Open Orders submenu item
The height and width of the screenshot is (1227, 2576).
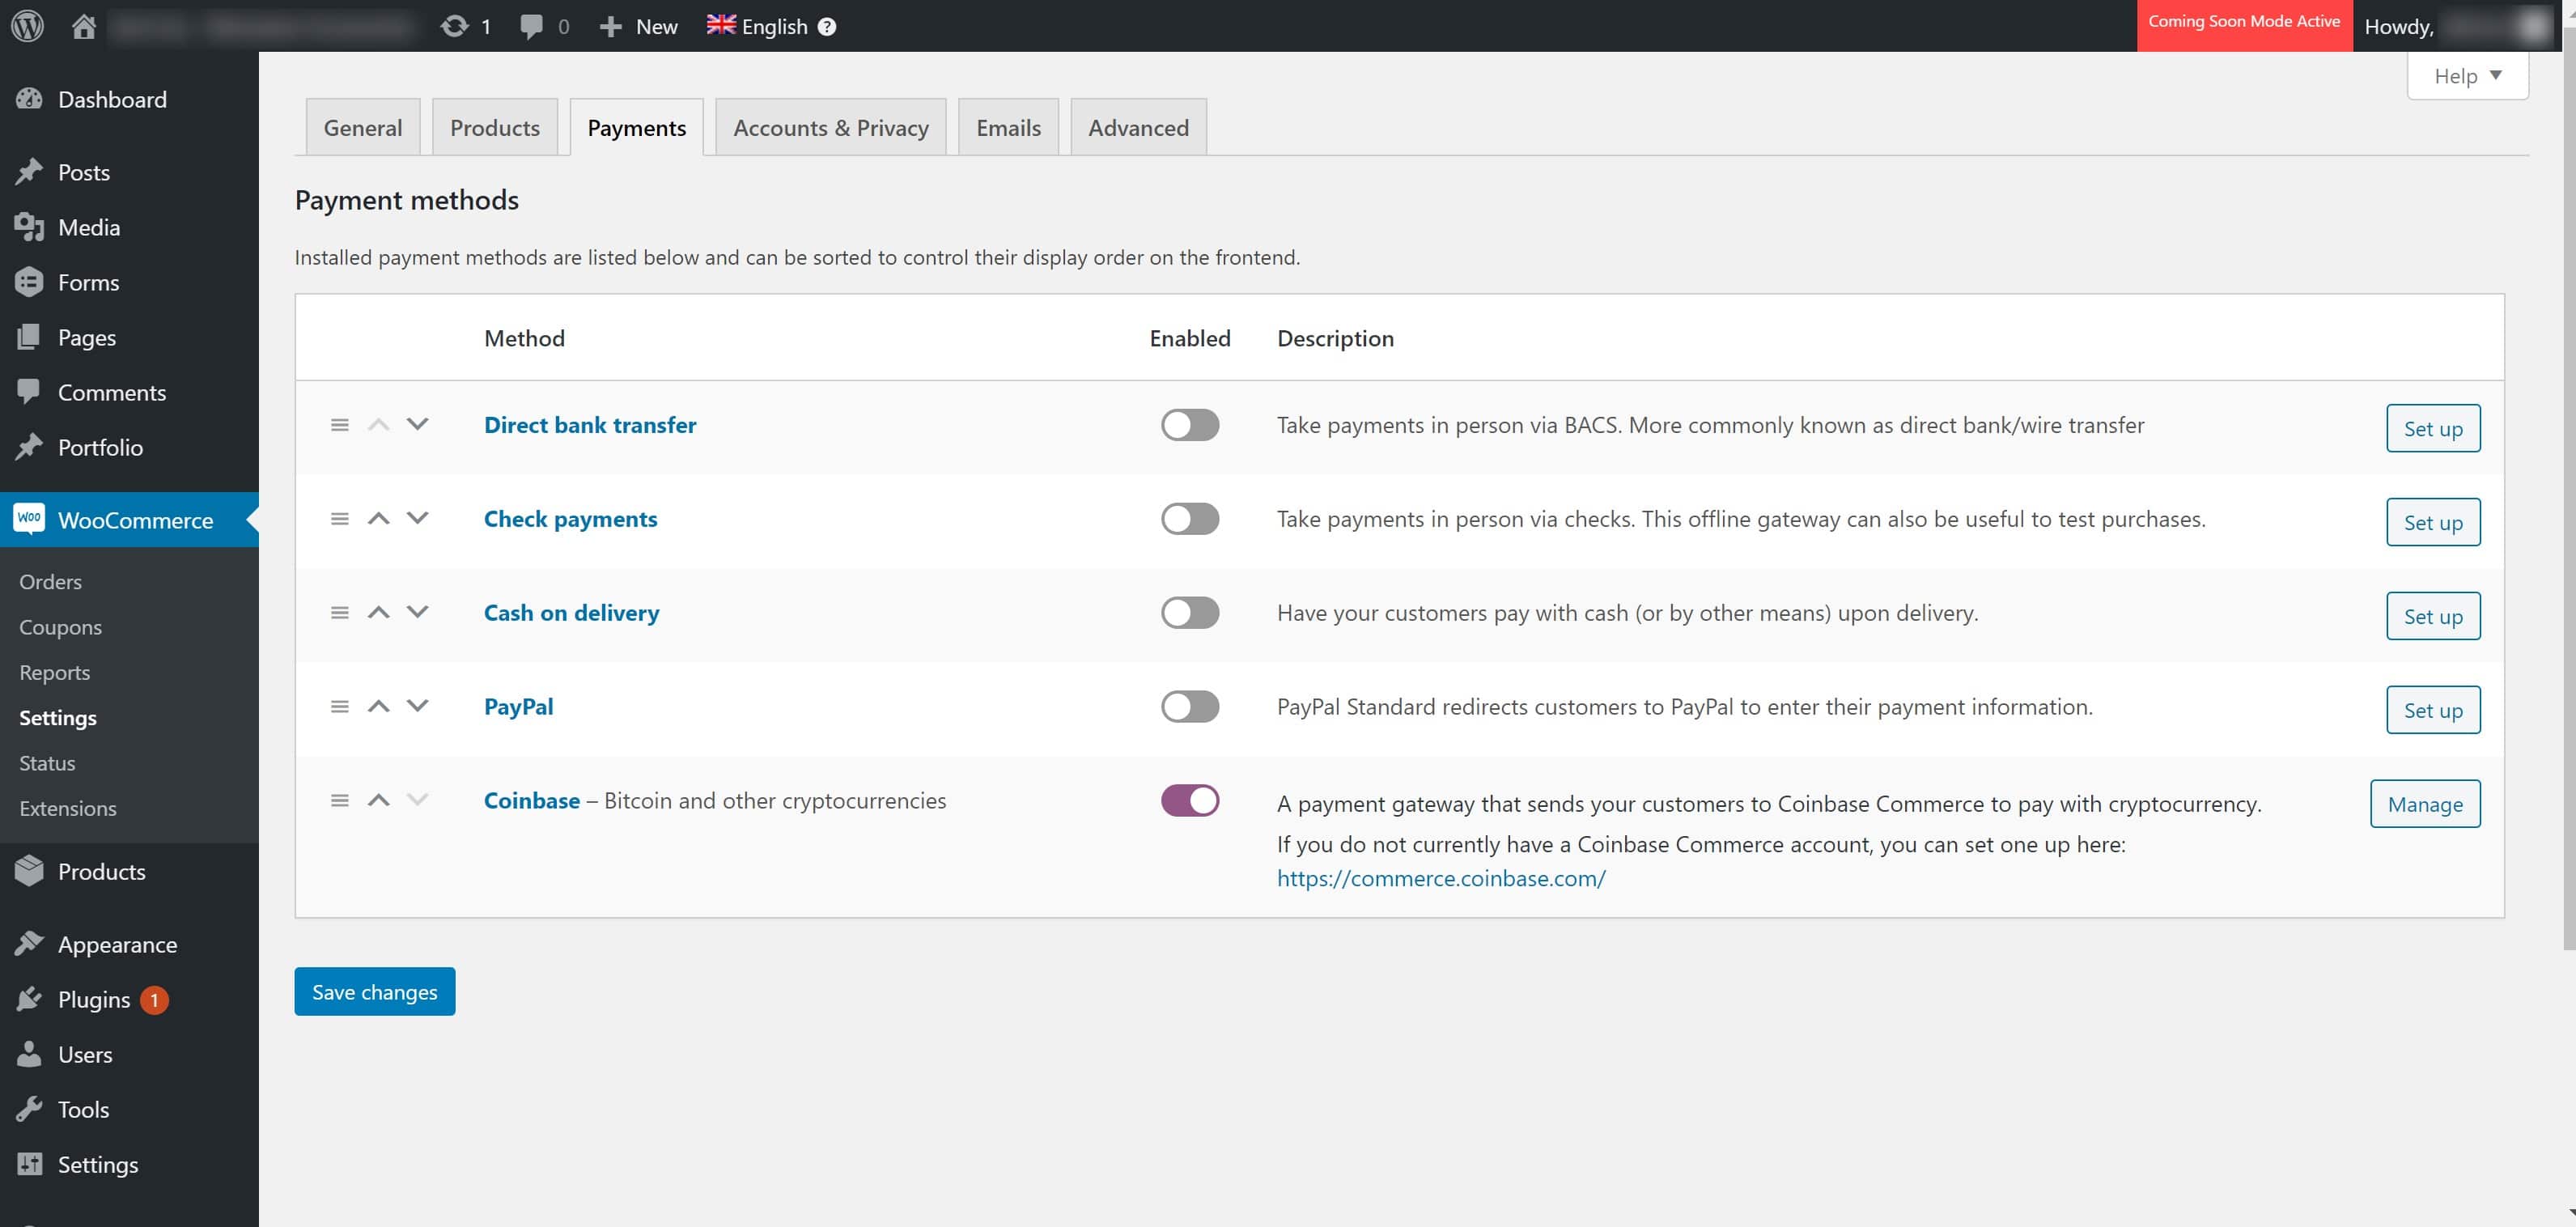pos(50,582)
